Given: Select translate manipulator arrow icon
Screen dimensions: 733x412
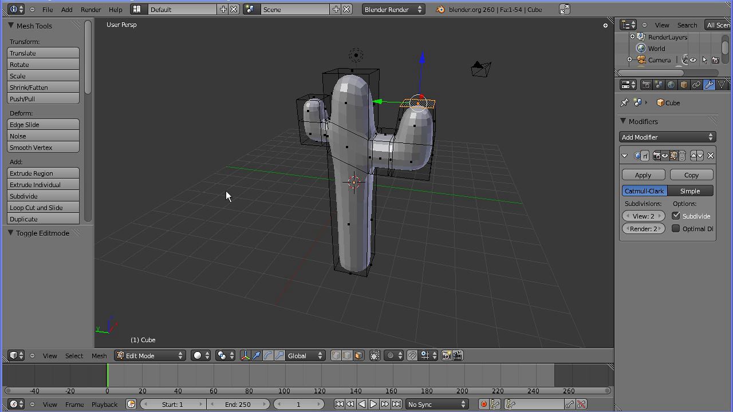Looking at the screenshot, I should coord(257,356).
